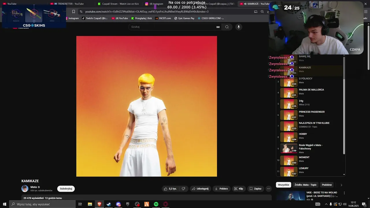
Task: Show hidden system tray icons
Action: point(326,204)
